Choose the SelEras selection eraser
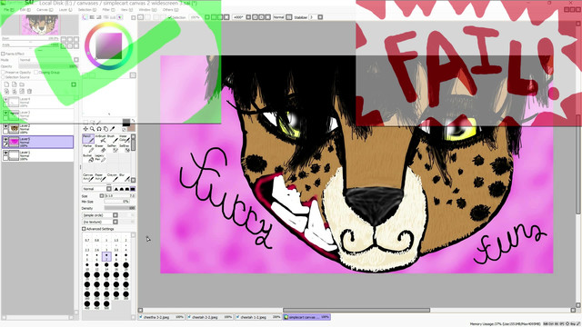 125,148
